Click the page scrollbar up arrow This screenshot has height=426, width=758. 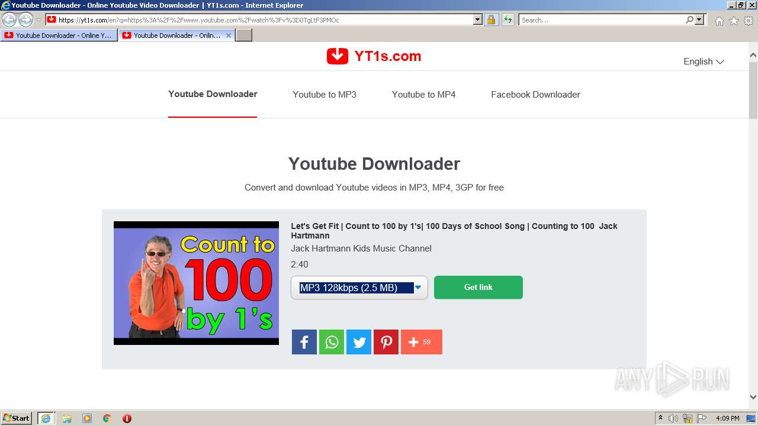point(753,56)
